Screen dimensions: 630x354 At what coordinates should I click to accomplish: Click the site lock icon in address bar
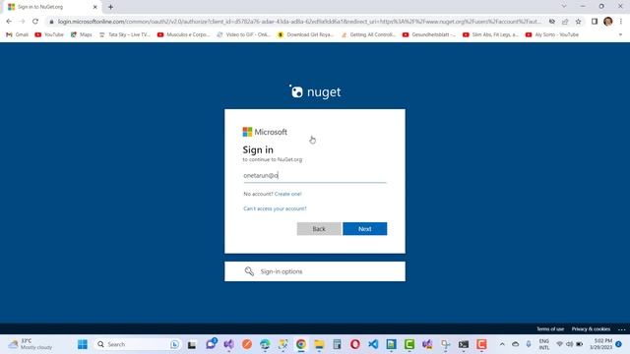pyautogui.click(x=51, y=22)
